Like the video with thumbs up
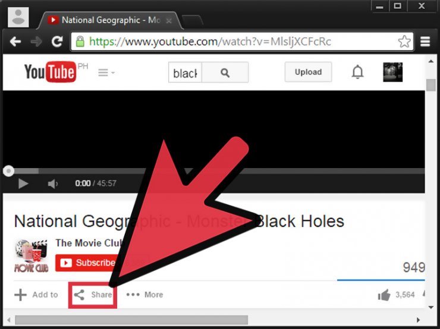 384,295
